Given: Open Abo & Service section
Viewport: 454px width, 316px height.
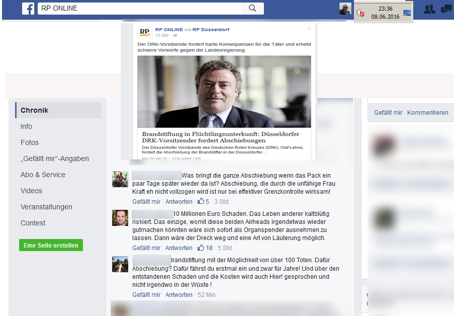Looking at the screenshot, I should tap(43, 175).
